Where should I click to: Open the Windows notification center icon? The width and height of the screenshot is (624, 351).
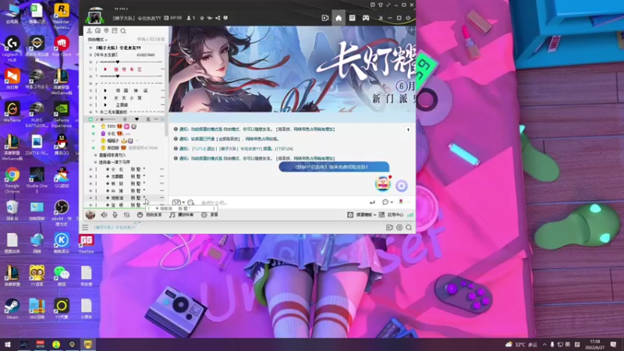614,344
